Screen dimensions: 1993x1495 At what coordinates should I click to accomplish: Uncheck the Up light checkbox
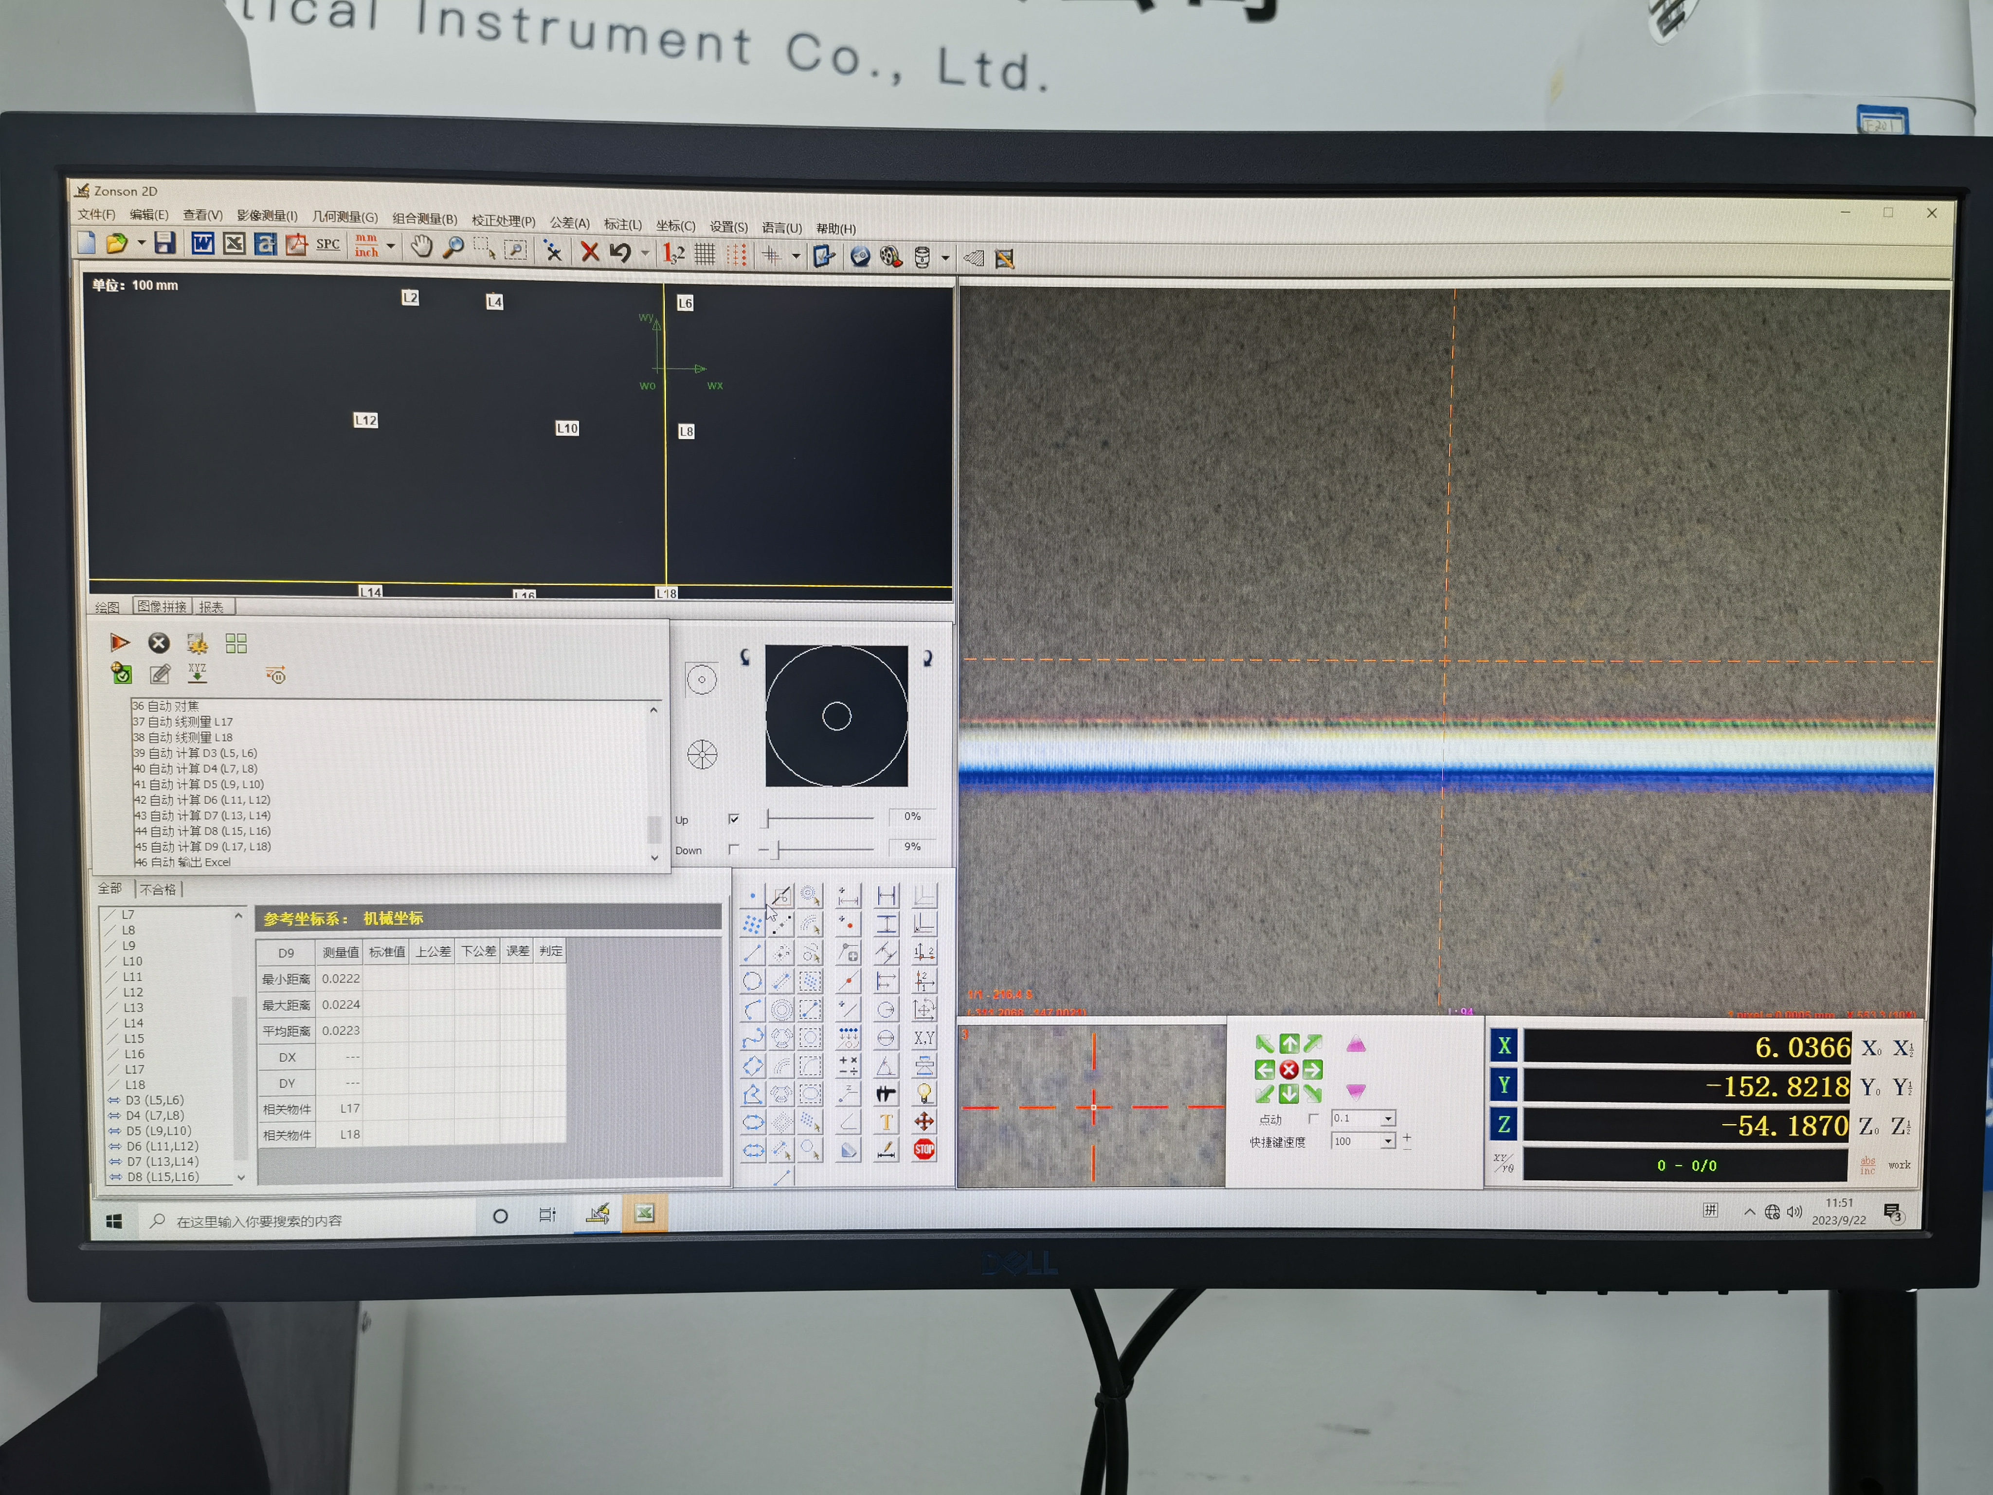point(733,818)
